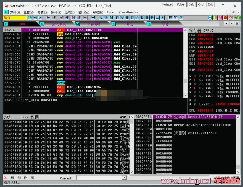
Task: Toggle the C flag value
Action: pos(194,76)
